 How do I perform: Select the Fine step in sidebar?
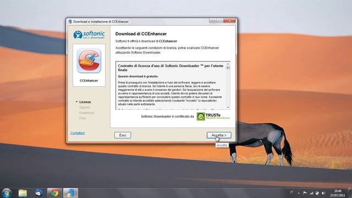[82, 118]
